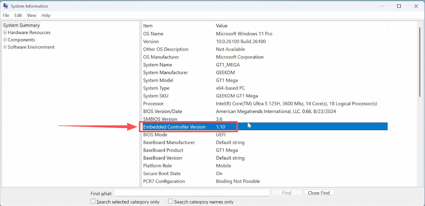
Task: Click the Item column header
Action: [x=148, y=26]
